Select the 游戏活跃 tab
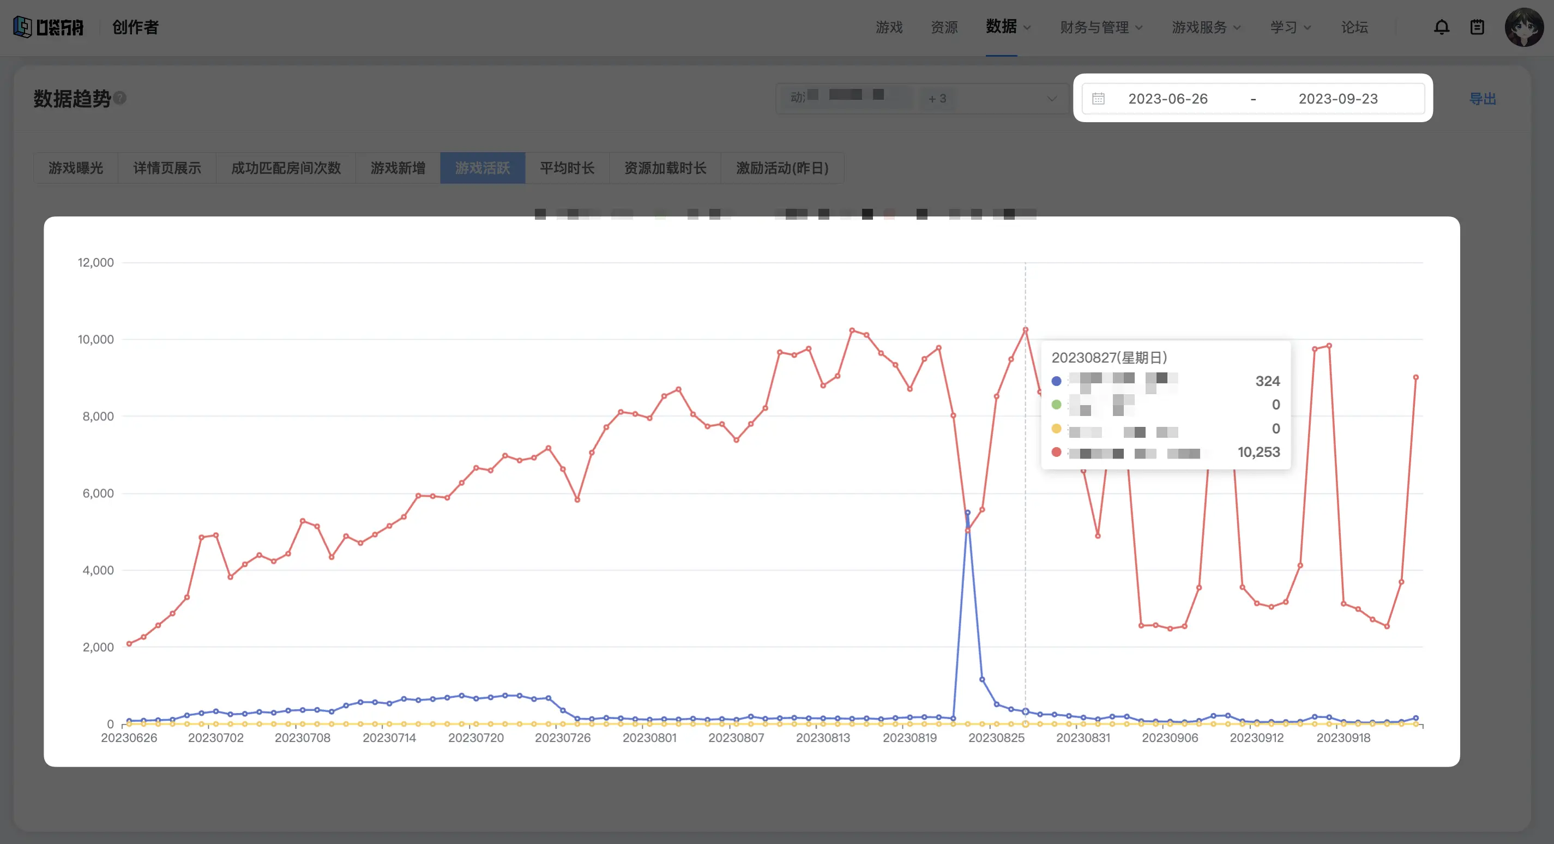 click(483, 168)
